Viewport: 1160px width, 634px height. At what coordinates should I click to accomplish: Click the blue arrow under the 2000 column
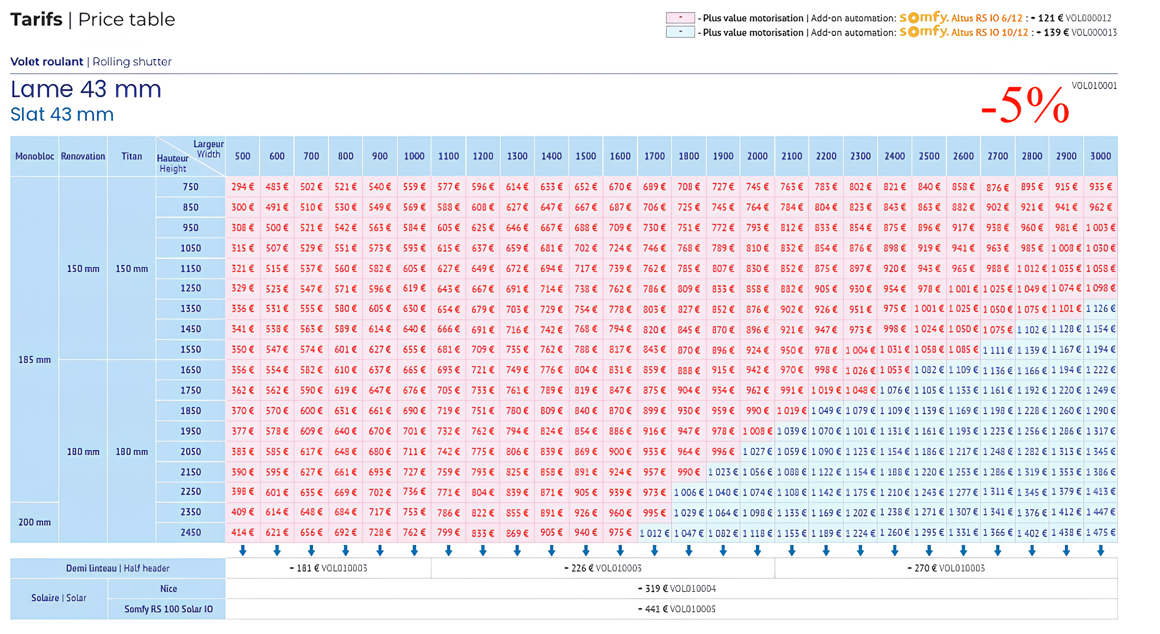pyautogui.click(x=758, y=551)
